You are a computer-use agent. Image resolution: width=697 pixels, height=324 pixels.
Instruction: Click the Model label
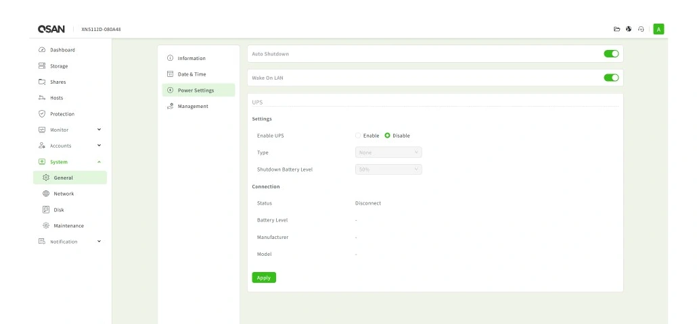[264, 254]
